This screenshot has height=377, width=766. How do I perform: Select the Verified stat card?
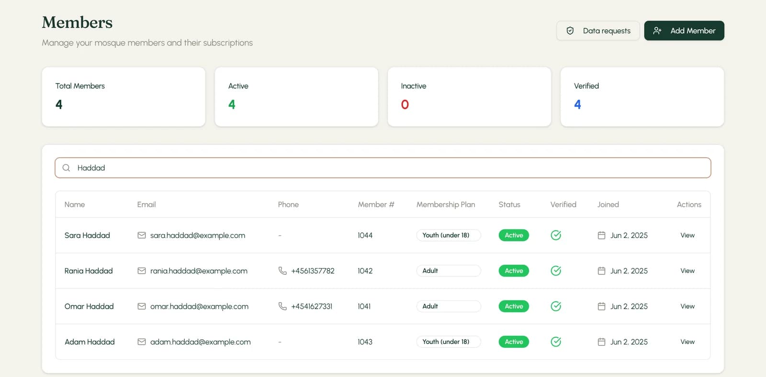[642, 97]
